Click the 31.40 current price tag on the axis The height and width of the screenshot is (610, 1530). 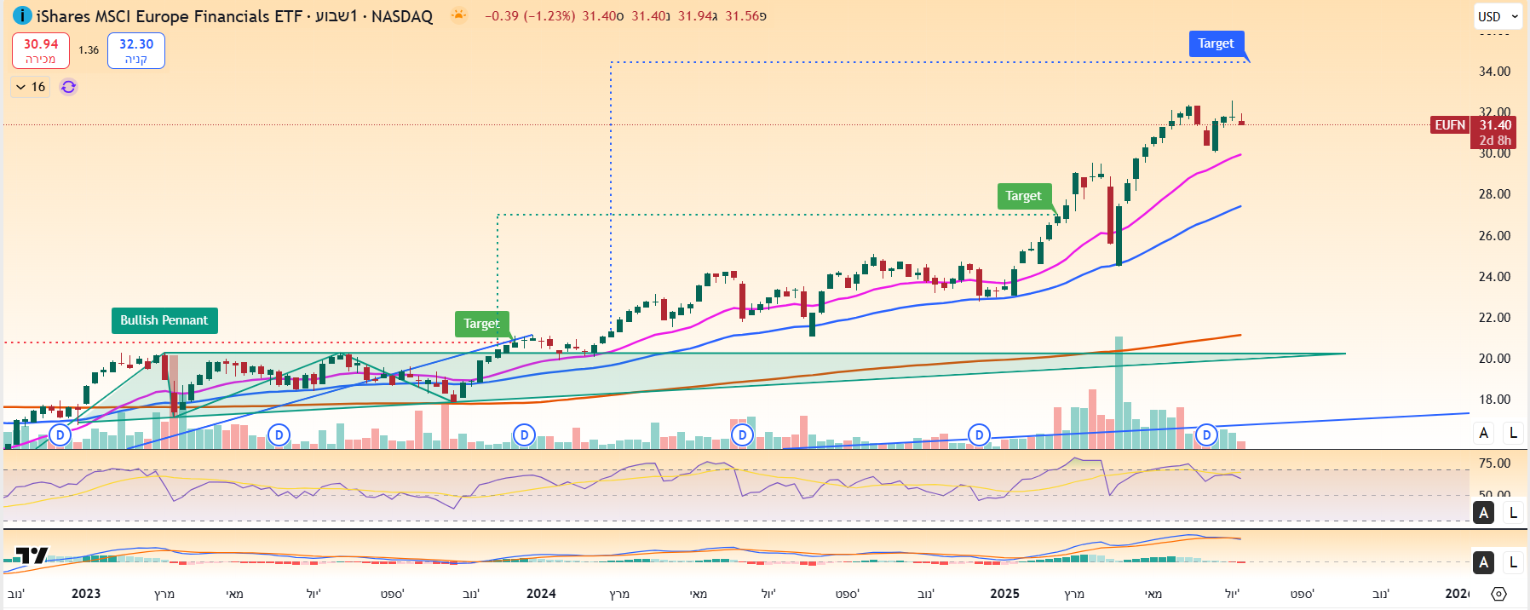(x=1495, y=125)
